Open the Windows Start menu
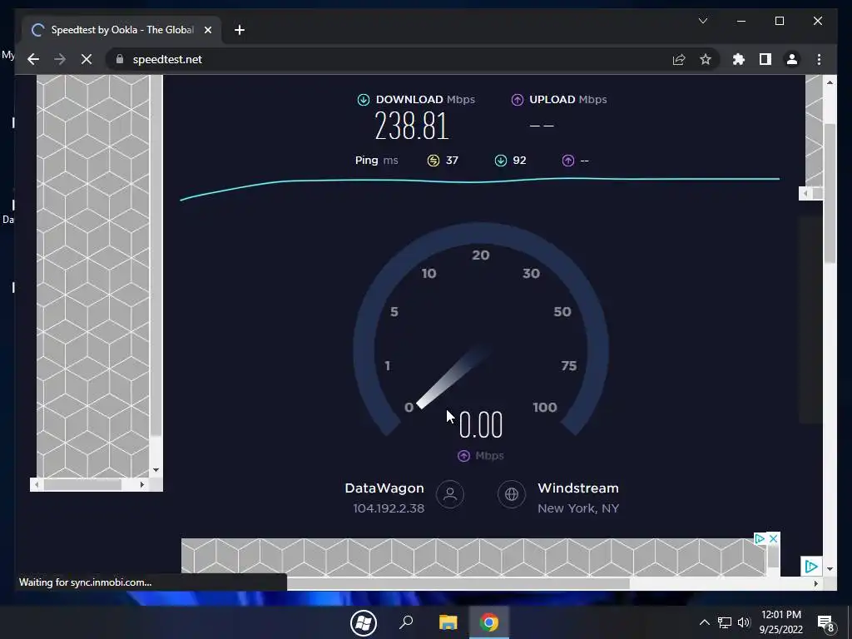This screenshot has height=639, width=852. 364,622
